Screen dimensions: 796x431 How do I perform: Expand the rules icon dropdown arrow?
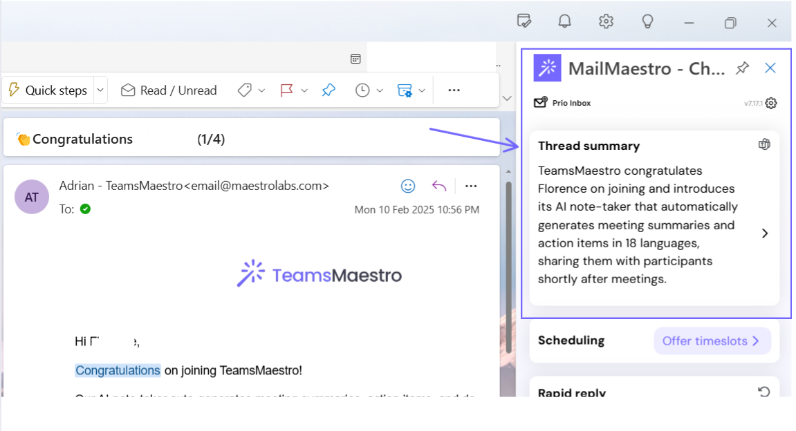422,90
